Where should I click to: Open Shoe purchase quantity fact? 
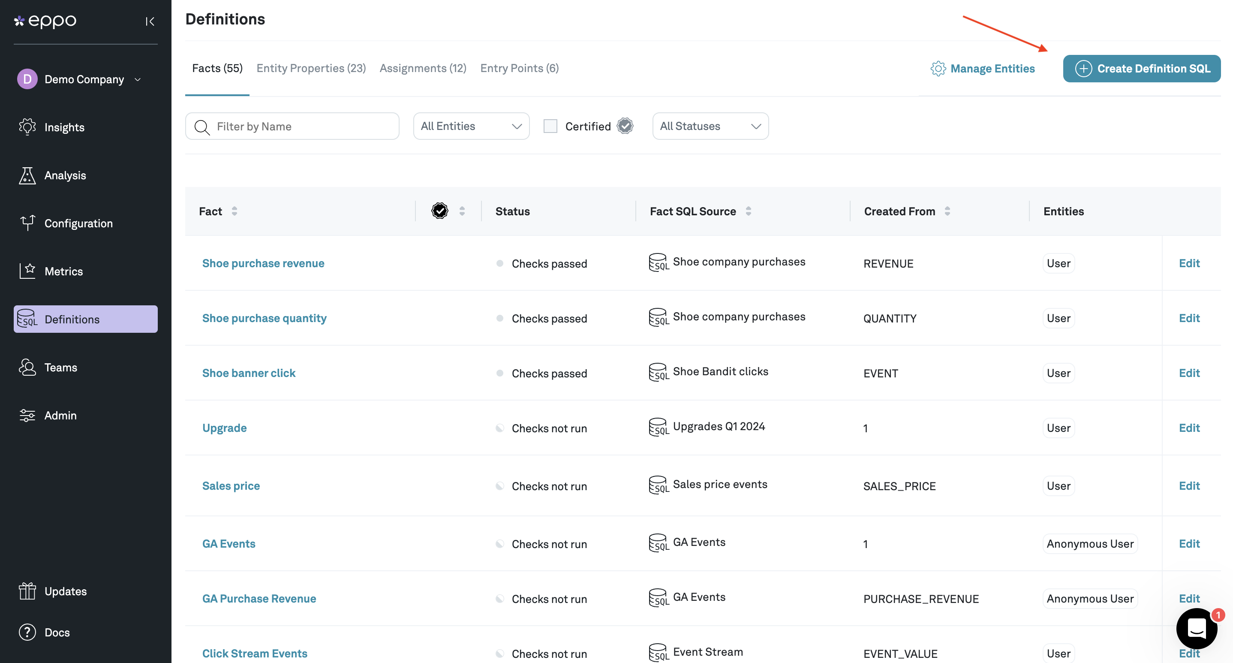[264, 318]
